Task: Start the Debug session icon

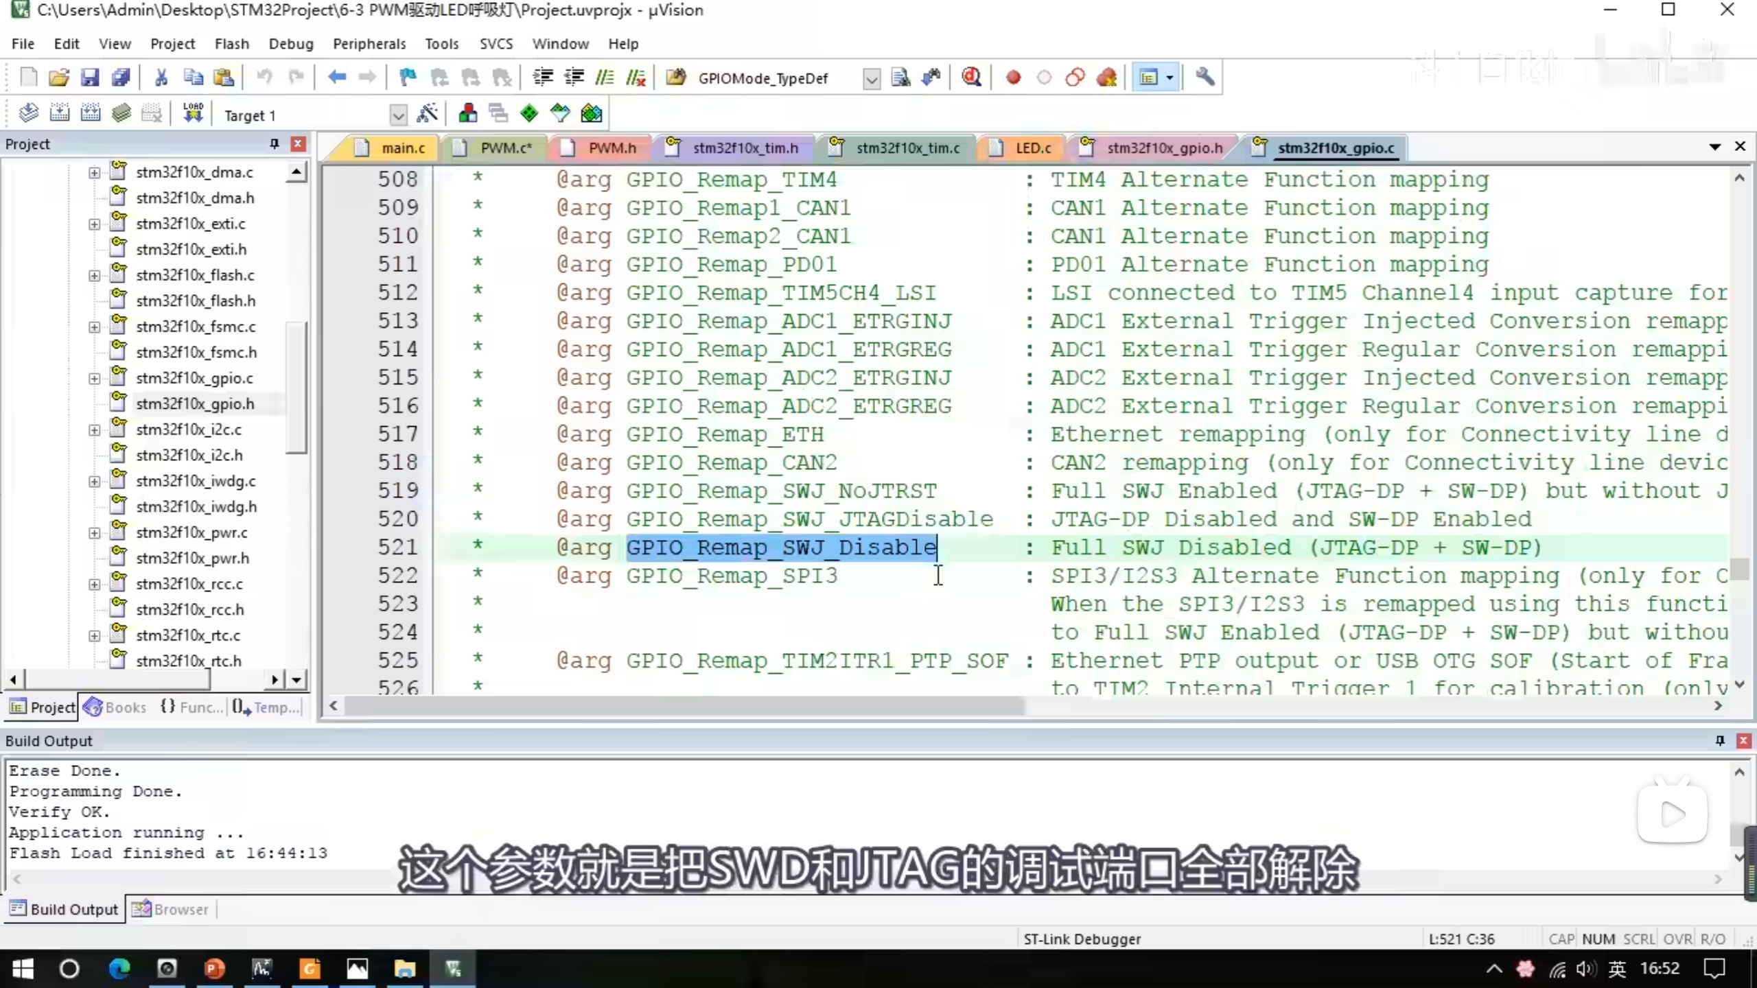Action: pyautogui.click(x=971, y=77)
